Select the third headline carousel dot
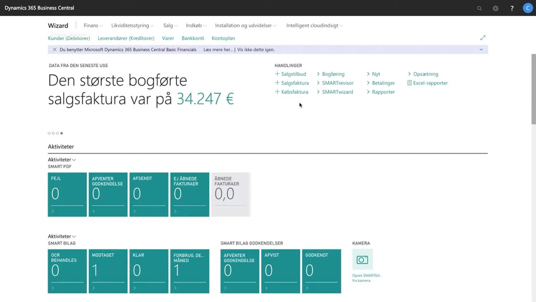The height and width of the screenshot is (302, 536). point(58,133)
